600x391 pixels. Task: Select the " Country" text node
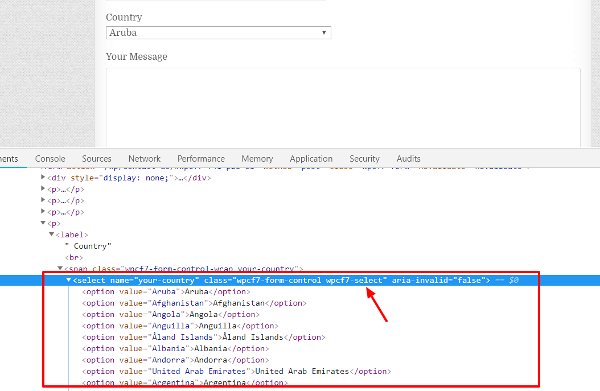[x=88, y=246]
